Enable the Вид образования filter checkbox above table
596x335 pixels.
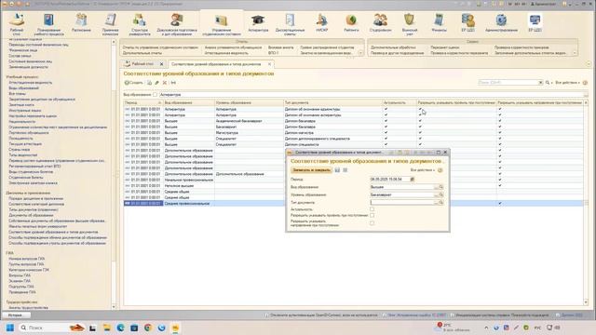tap(156, 95)
